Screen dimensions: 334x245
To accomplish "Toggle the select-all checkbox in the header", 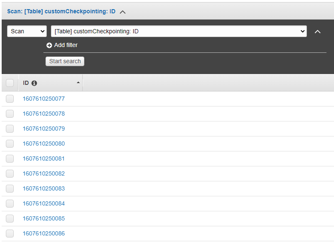I will (10, 83).
